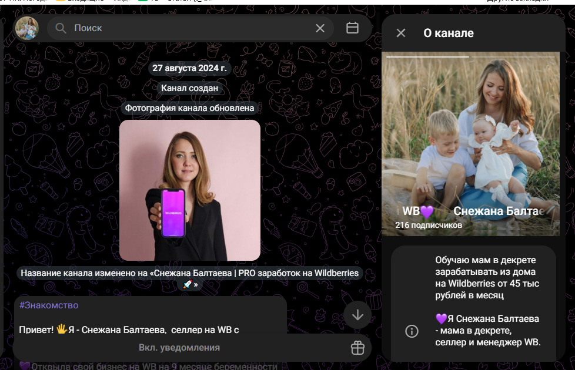Click the #Знакомство hashtag

(x=49, y=305)
